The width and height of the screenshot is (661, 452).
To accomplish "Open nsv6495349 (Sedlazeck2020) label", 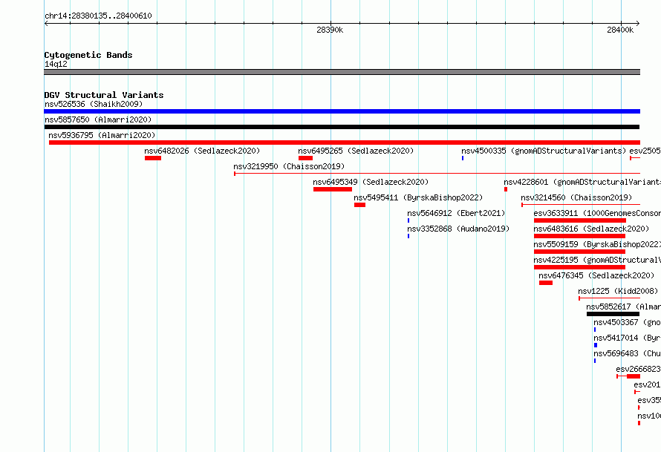I will click(x=371, y=182).
